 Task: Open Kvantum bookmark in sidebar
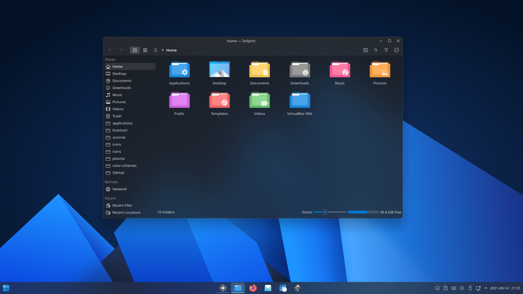point(130,130)
